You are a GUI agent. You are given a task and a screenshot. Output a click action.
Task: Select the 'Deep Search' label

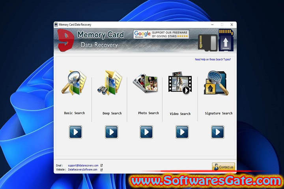(112, 113)
